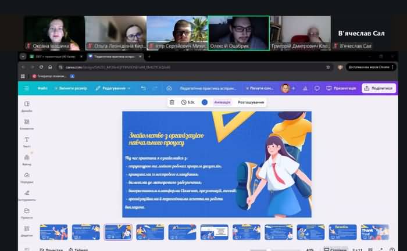Open the Design panel in Canva sidebar
This screenshot has width=407, height=251.
pyautogui.click(x=27, y=106)
